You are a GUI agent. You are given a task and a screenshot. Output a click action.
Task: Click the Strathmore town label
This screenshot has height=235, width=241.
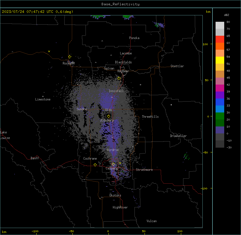point(144,170)
